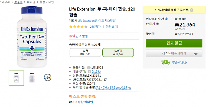Open the 종합 비타민 breadcrumb

47,2
